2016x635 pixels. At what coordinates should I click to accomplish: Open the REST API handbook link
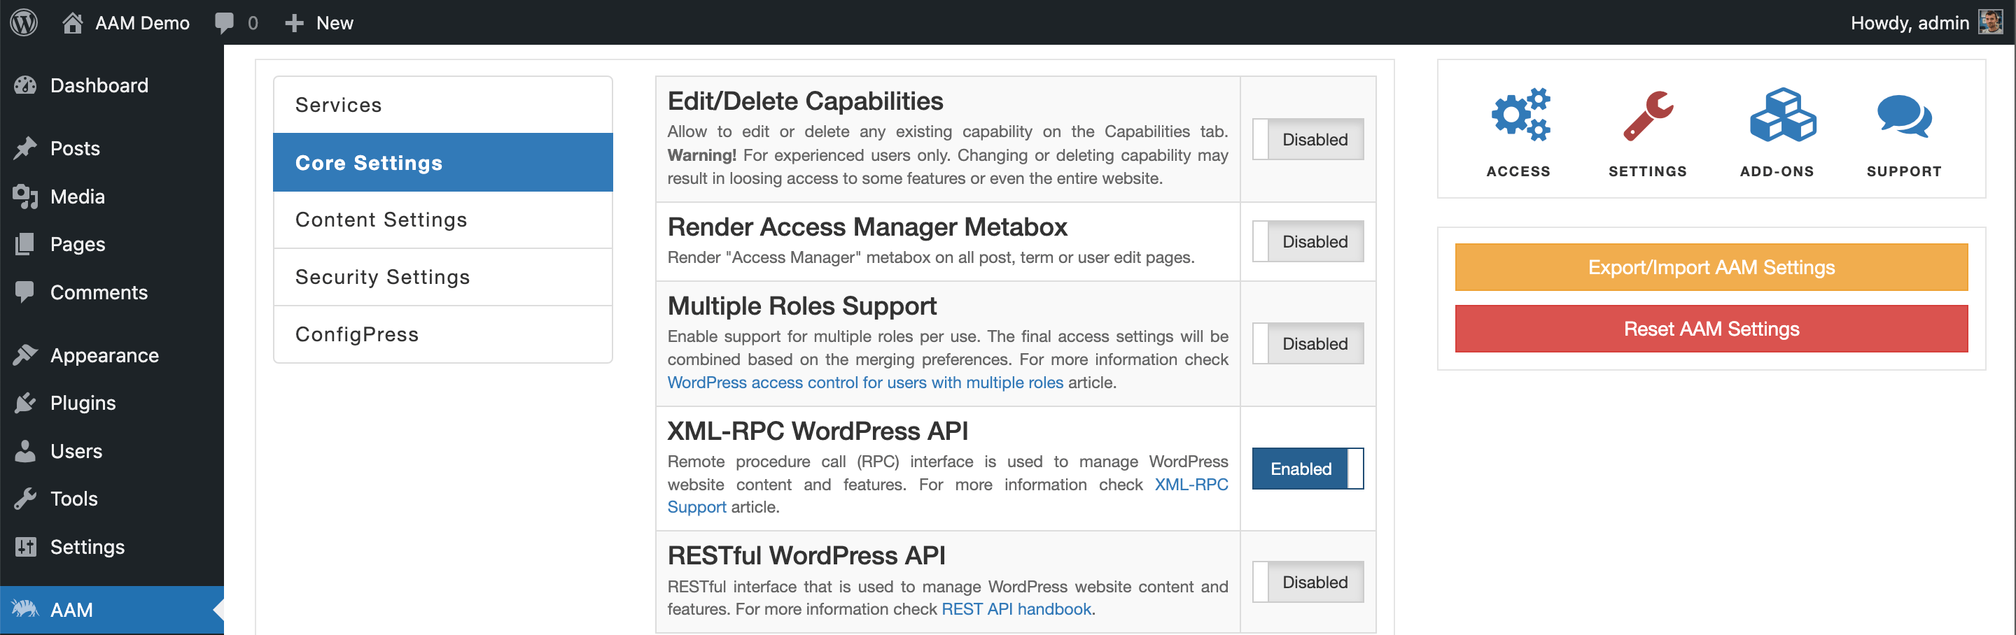tap(1016, 609)
